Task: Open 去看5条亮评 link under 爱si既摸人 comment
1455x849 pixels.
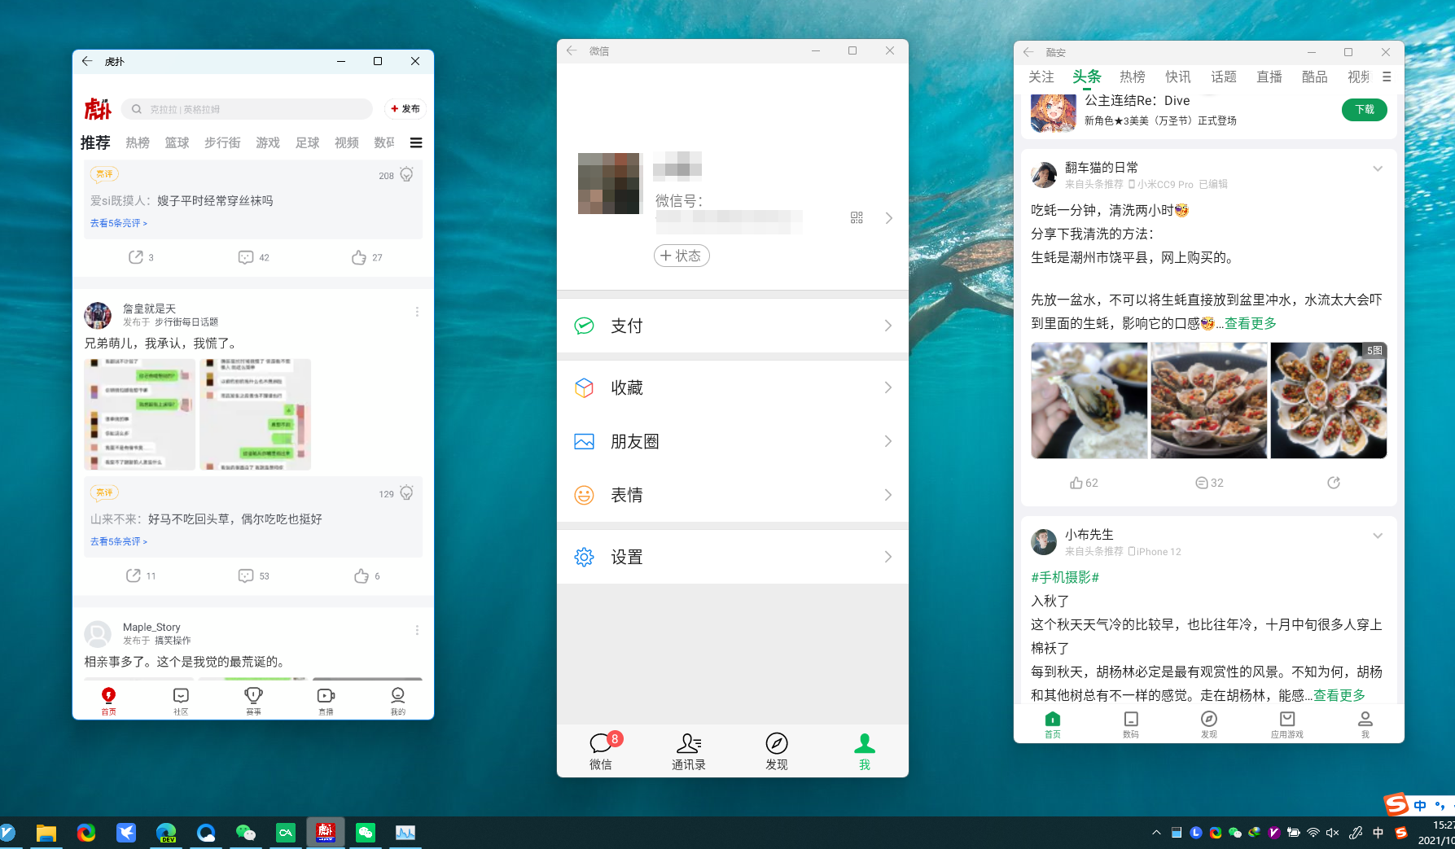Action: 119,223
